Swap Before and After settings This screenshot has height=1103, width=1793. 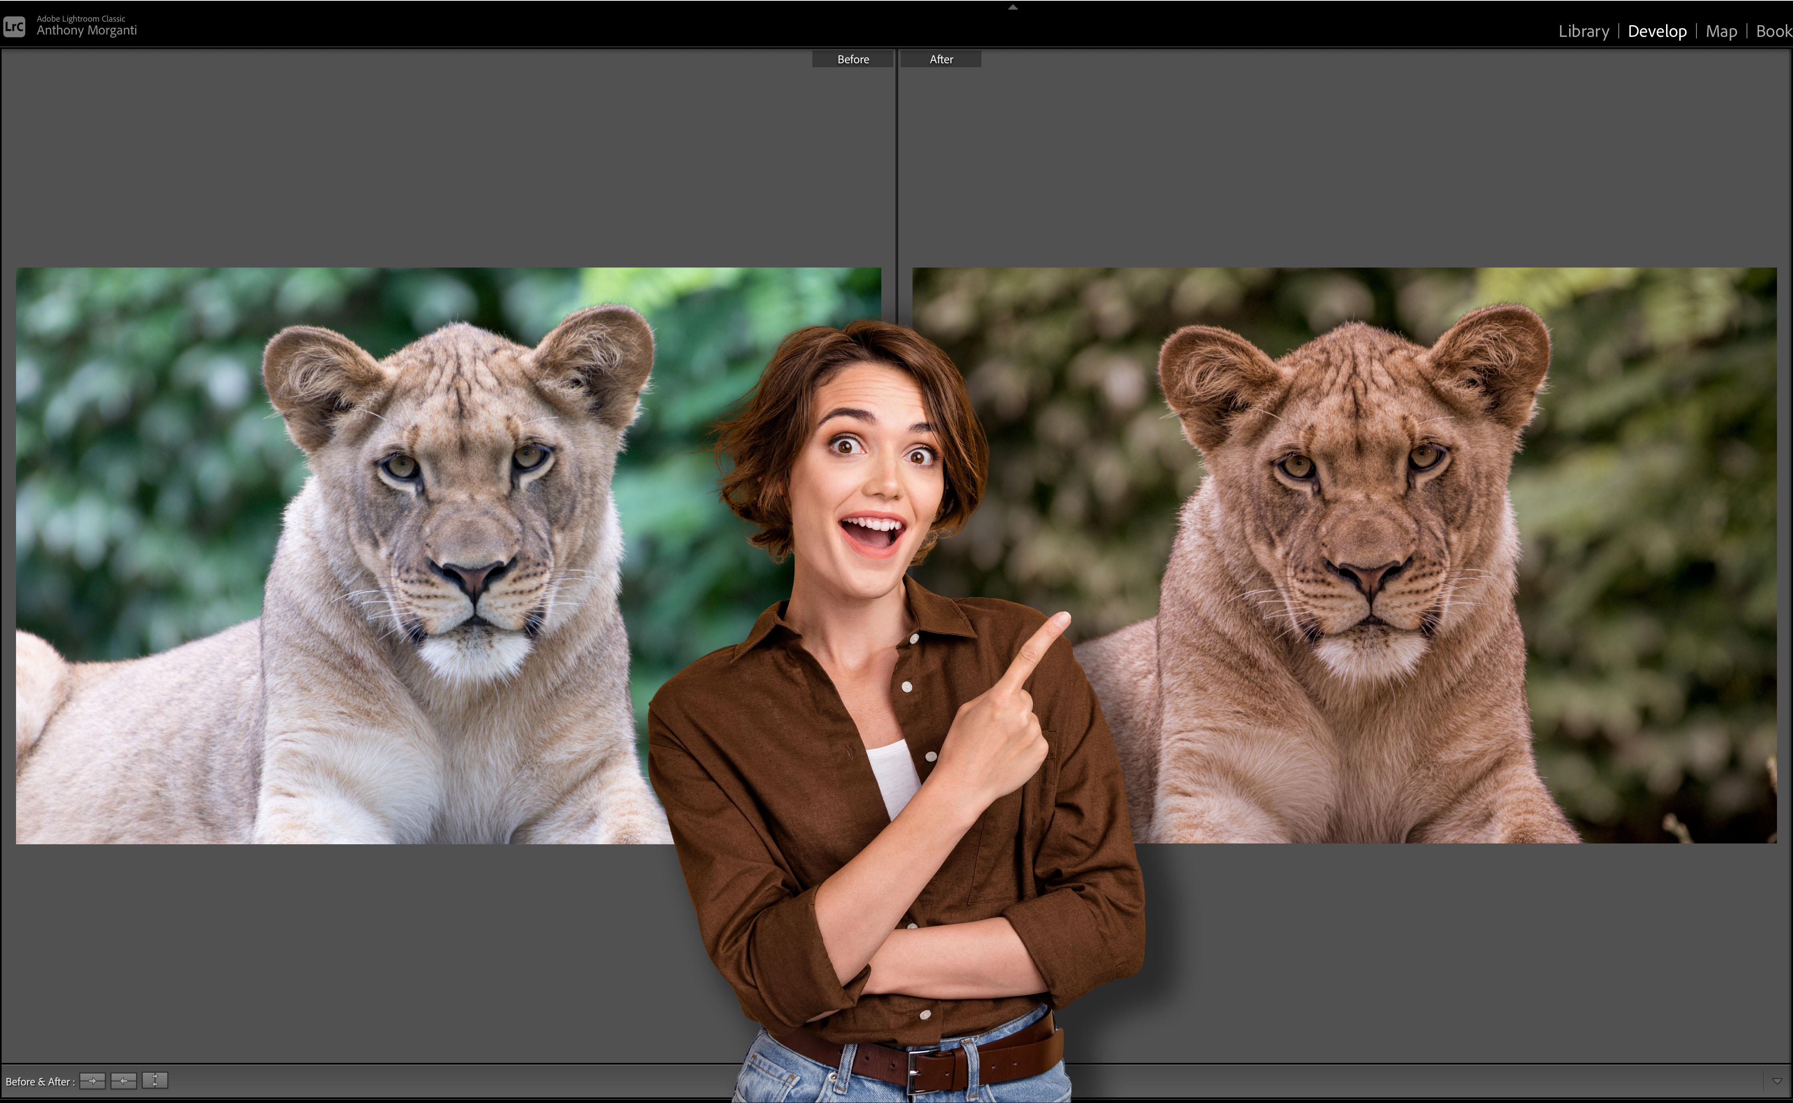[x=155, y=1081]
